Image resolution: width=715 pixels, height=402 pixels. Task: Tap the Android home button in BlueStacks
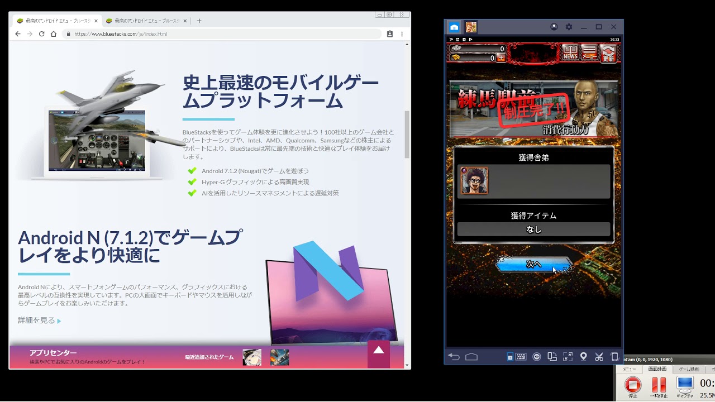pyautogui.click(x=471, y=357)
